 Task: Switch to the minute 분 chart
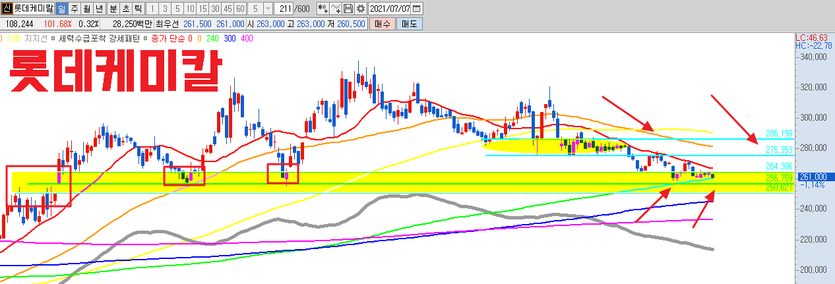click(x=112, y=9)
